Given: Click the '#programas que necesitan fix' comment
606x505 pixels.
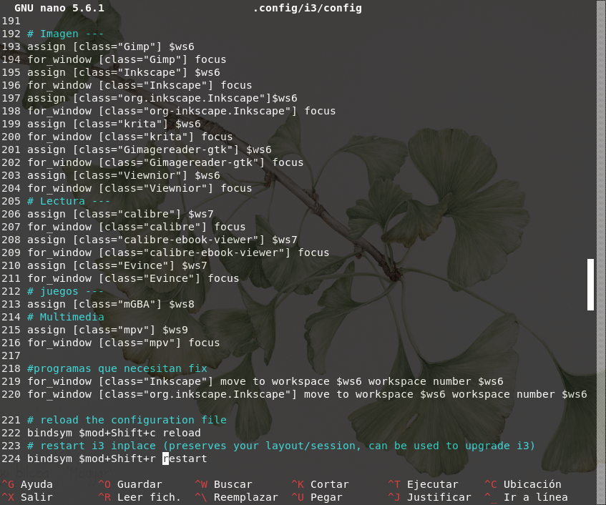Looking at the screenshot, I should [x=117, y=368].
